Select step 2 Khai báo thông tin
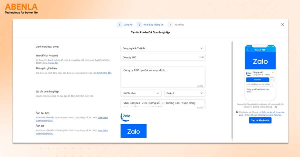This screenshot has width=300, height=157. tap(150, 25)
